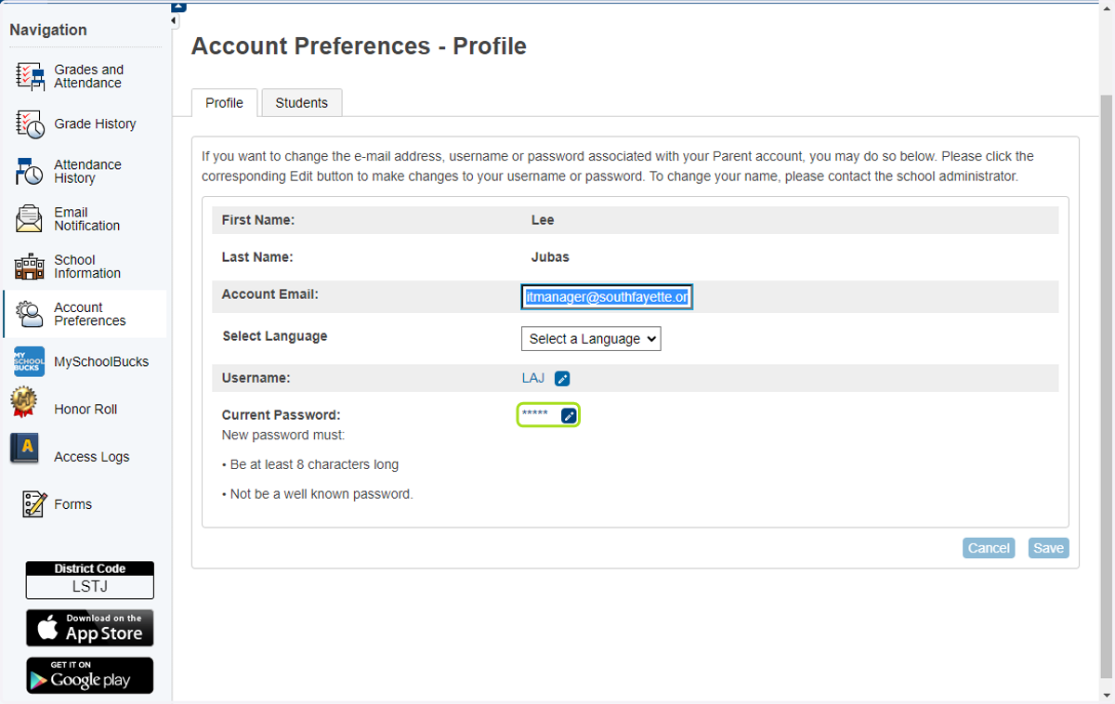The width and height of the screenshot is (1115, 704).
Task: Open Forms checklist icon
Action: pyautogui.click(x=34, y=504)
